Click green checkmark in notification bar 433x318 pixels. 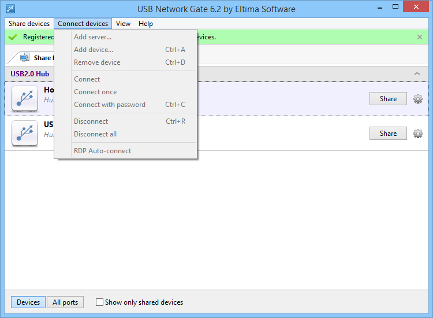click(13, 37)
